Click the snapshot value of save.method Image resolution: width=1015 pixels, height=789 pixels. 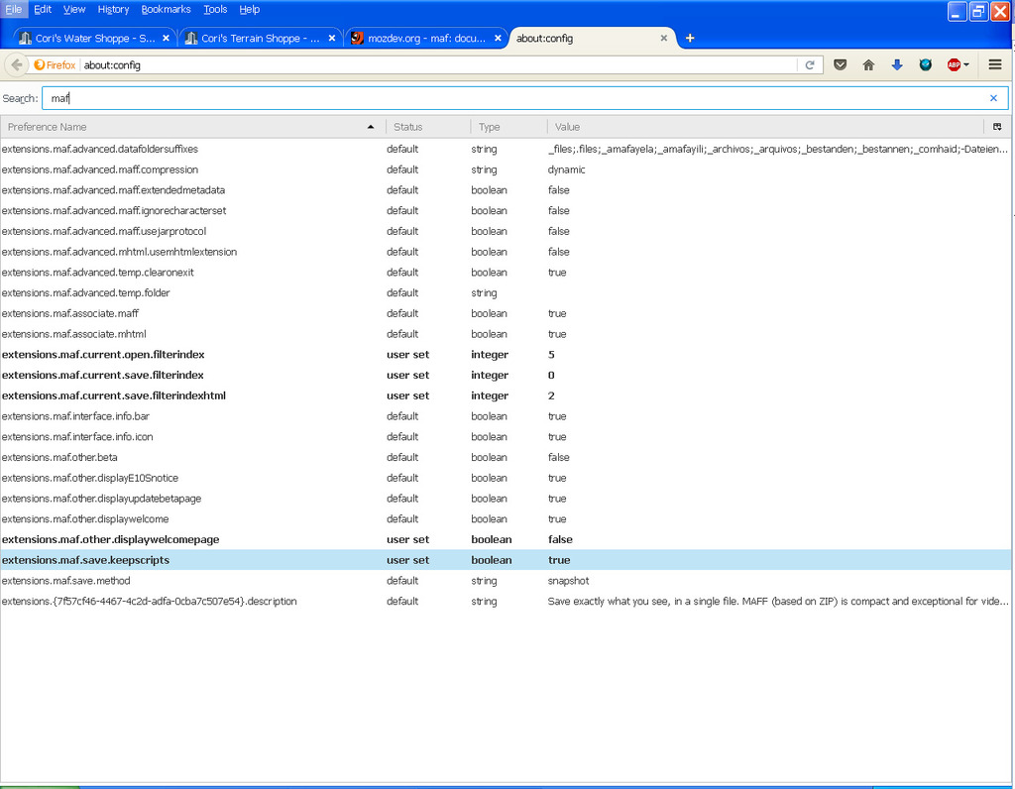click(568, 581)
